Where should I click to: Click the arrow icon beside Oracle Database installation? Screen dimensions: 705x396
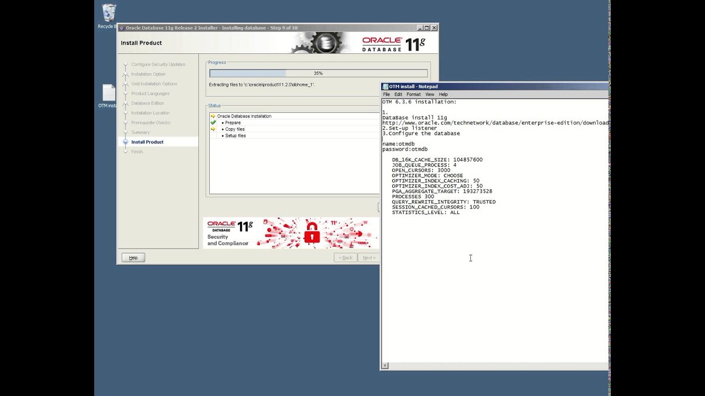point(213,116)
